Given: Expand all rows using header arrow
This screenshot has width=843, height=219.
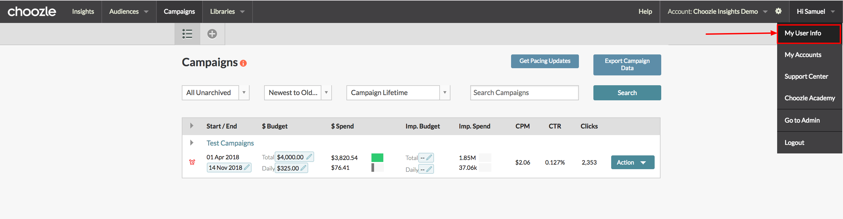Looking at the screenshot, I should 192,126.
